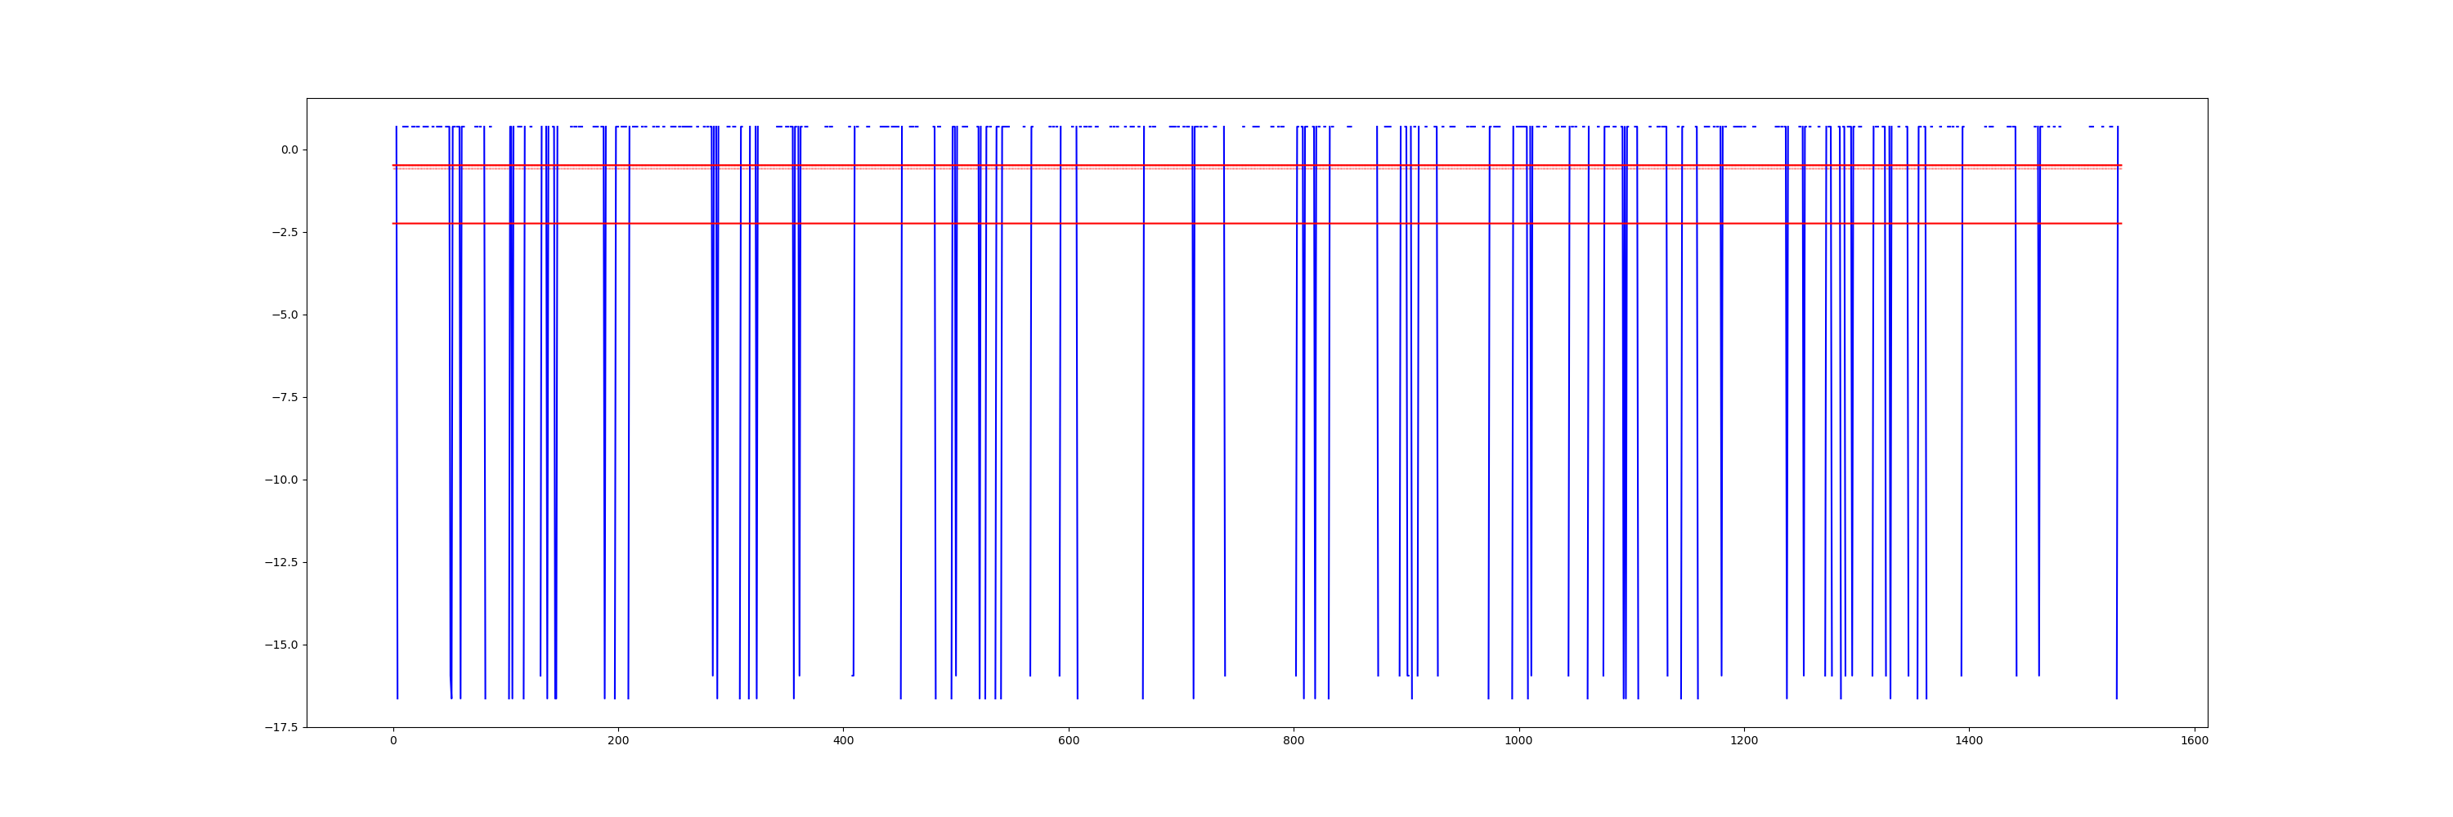Click the x-axis tick label 1600
Image resolution: width=2453 pixels, height=817 pixels.
[x=2194, y=741]
